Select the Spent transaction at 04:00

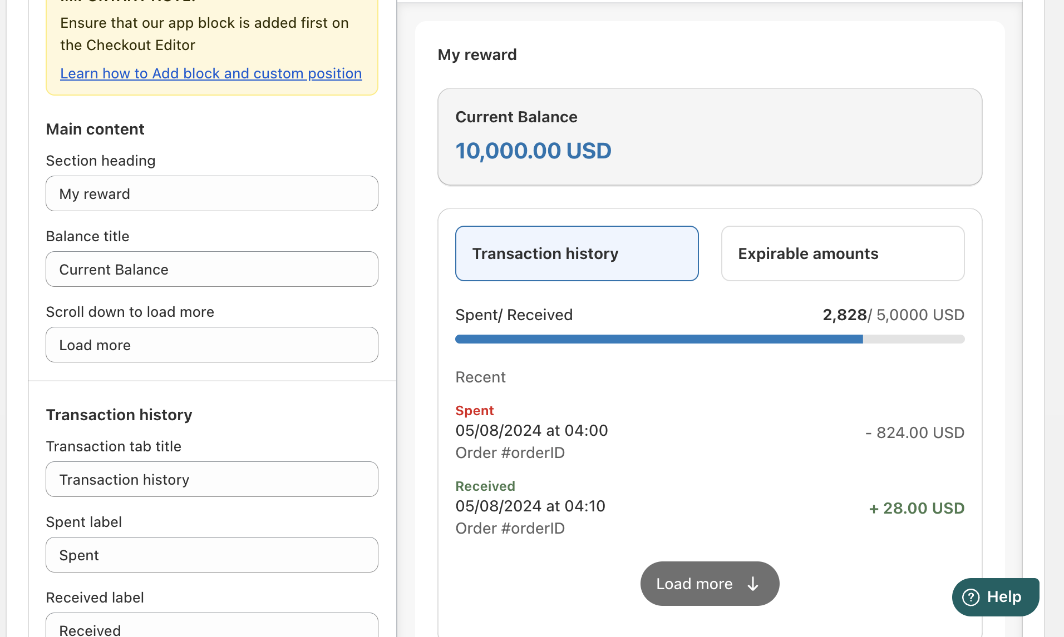(x=531, y=431)
